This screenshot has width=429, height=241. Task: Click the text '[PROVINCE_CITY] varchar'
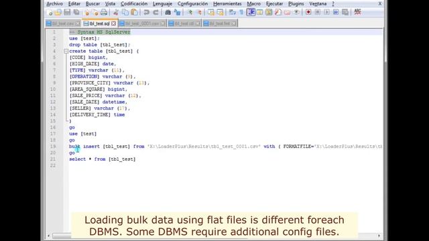[101, 83]
